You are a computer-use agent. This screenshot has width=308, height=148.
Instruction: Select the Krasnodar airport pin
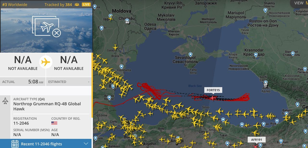[256, 55]
